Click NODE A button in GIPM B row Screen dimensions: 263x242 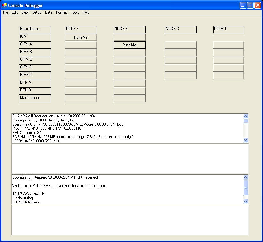pyautogui.click(x=81, y=53)
